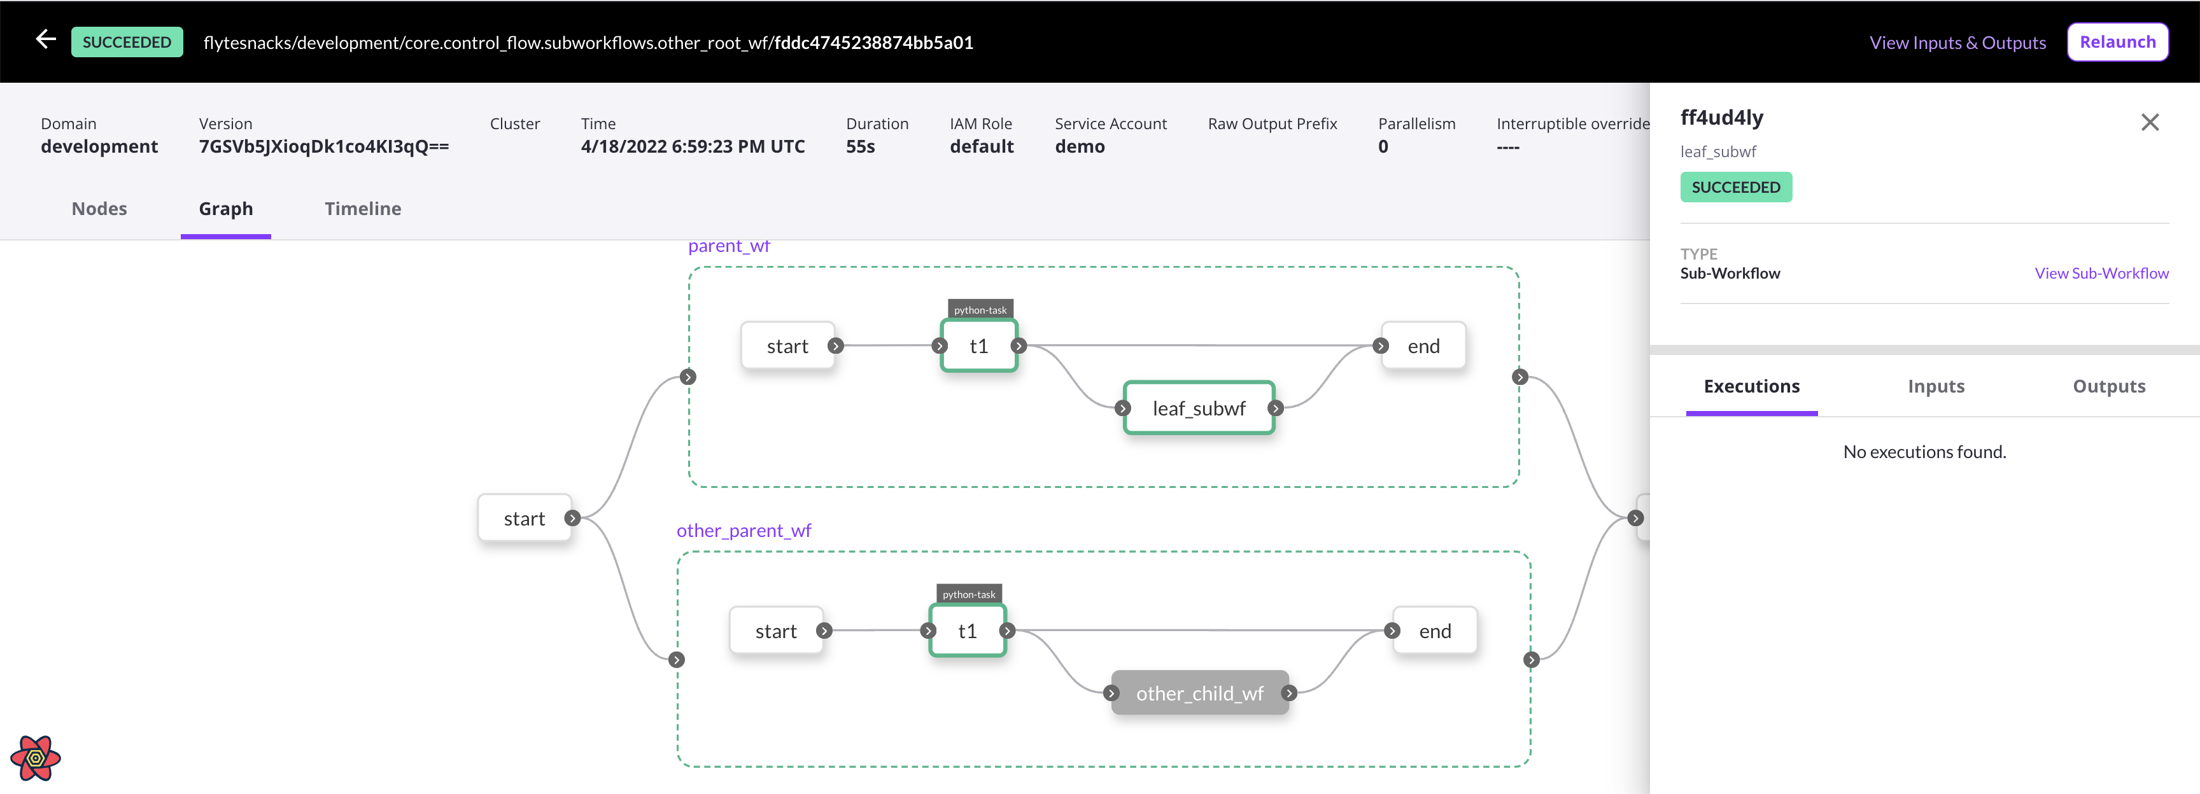Click other_parent_wf group's left input port arrow
Screen dimensions: 2200x794
pos(677,659)
